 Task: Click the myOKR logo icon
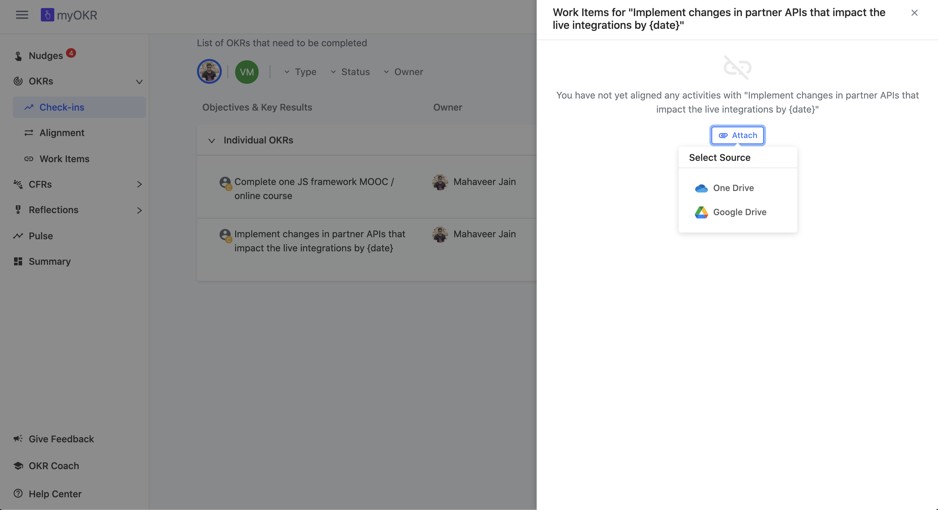[x=47, y=15]
